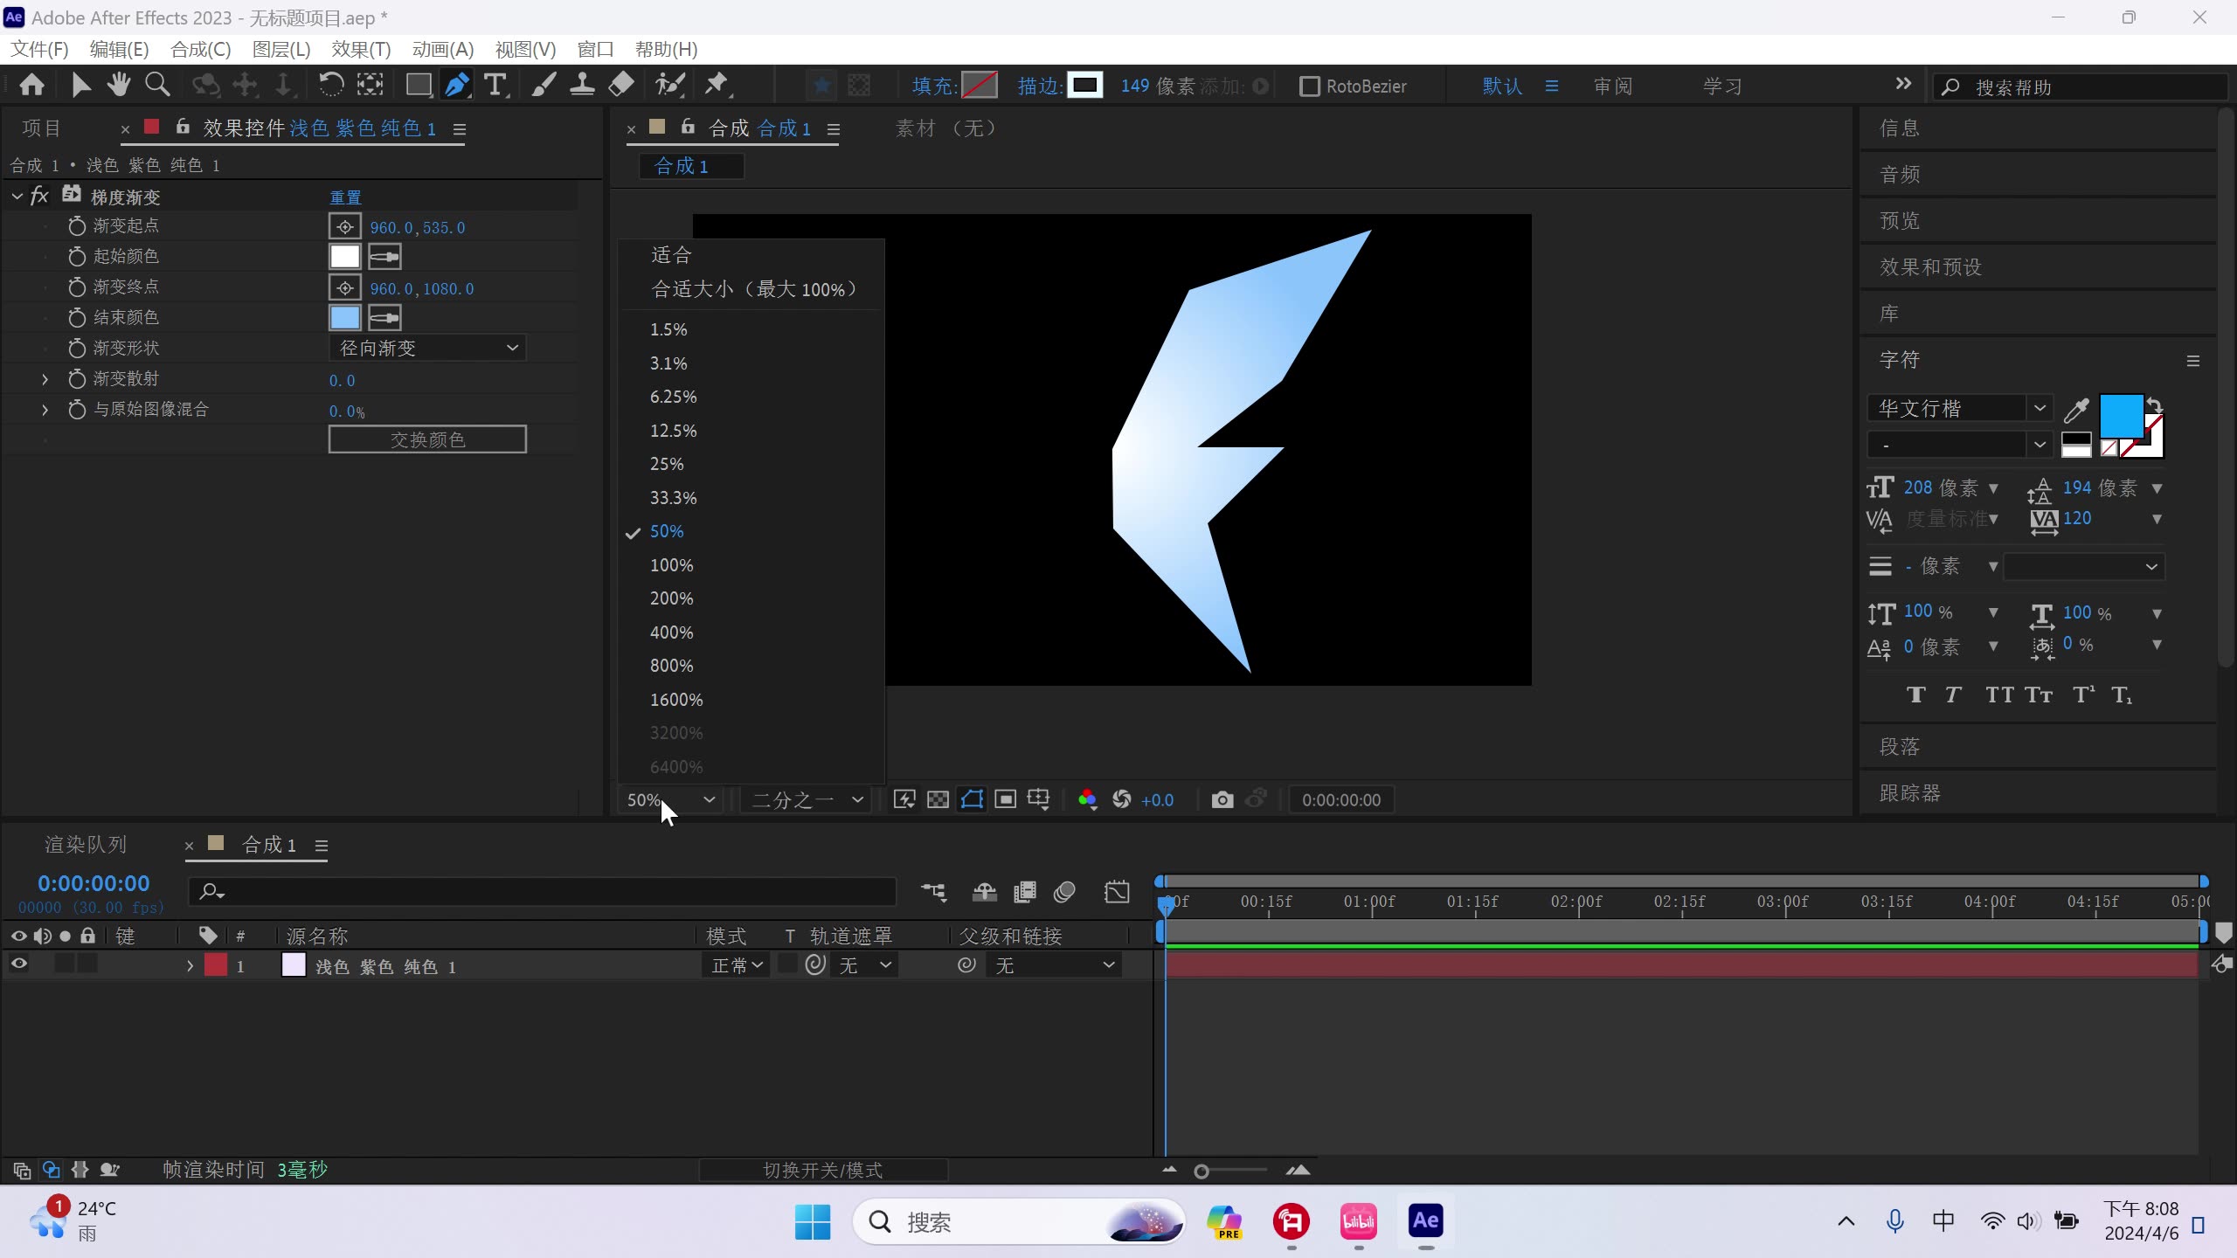The image size is (2237, 1258).
Task: Toggle stopwatch for 结束颜色
Action: (77, 318)
